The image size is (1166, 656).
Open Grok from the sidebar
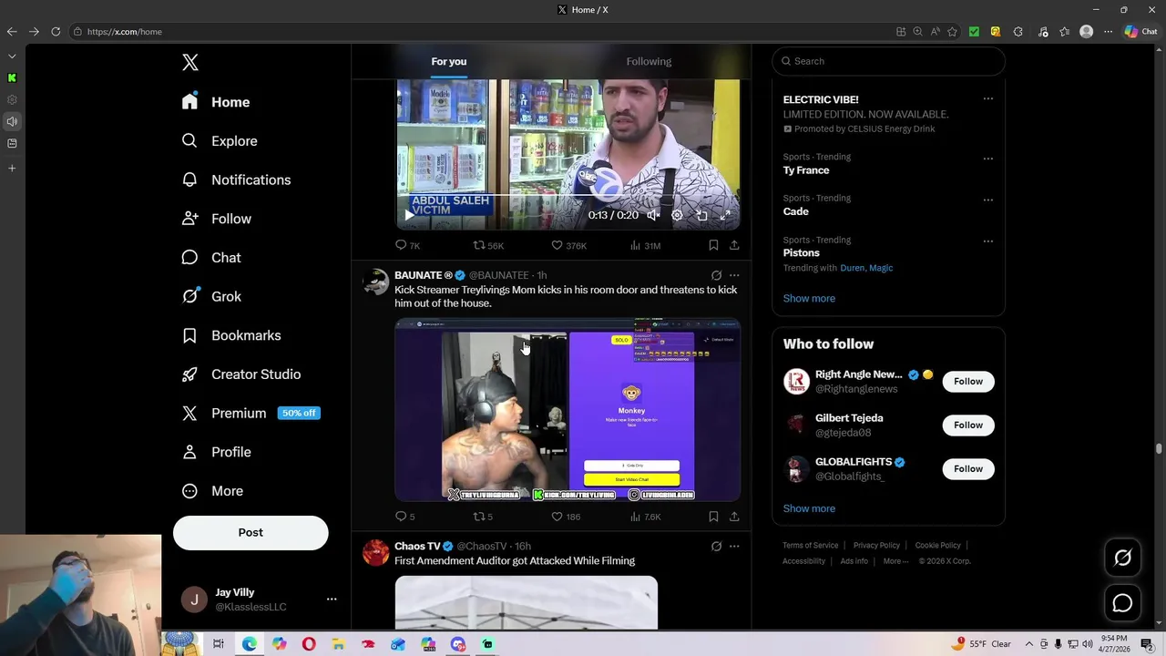(211, 296)
